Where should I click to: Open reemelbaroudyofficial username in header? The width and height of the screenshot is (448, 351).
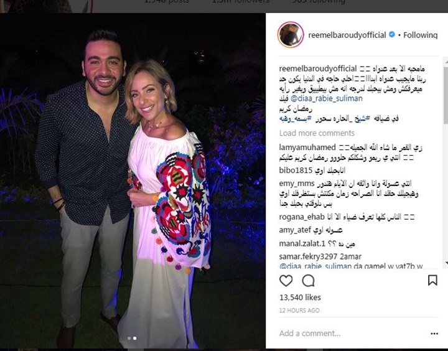(347, 35)
